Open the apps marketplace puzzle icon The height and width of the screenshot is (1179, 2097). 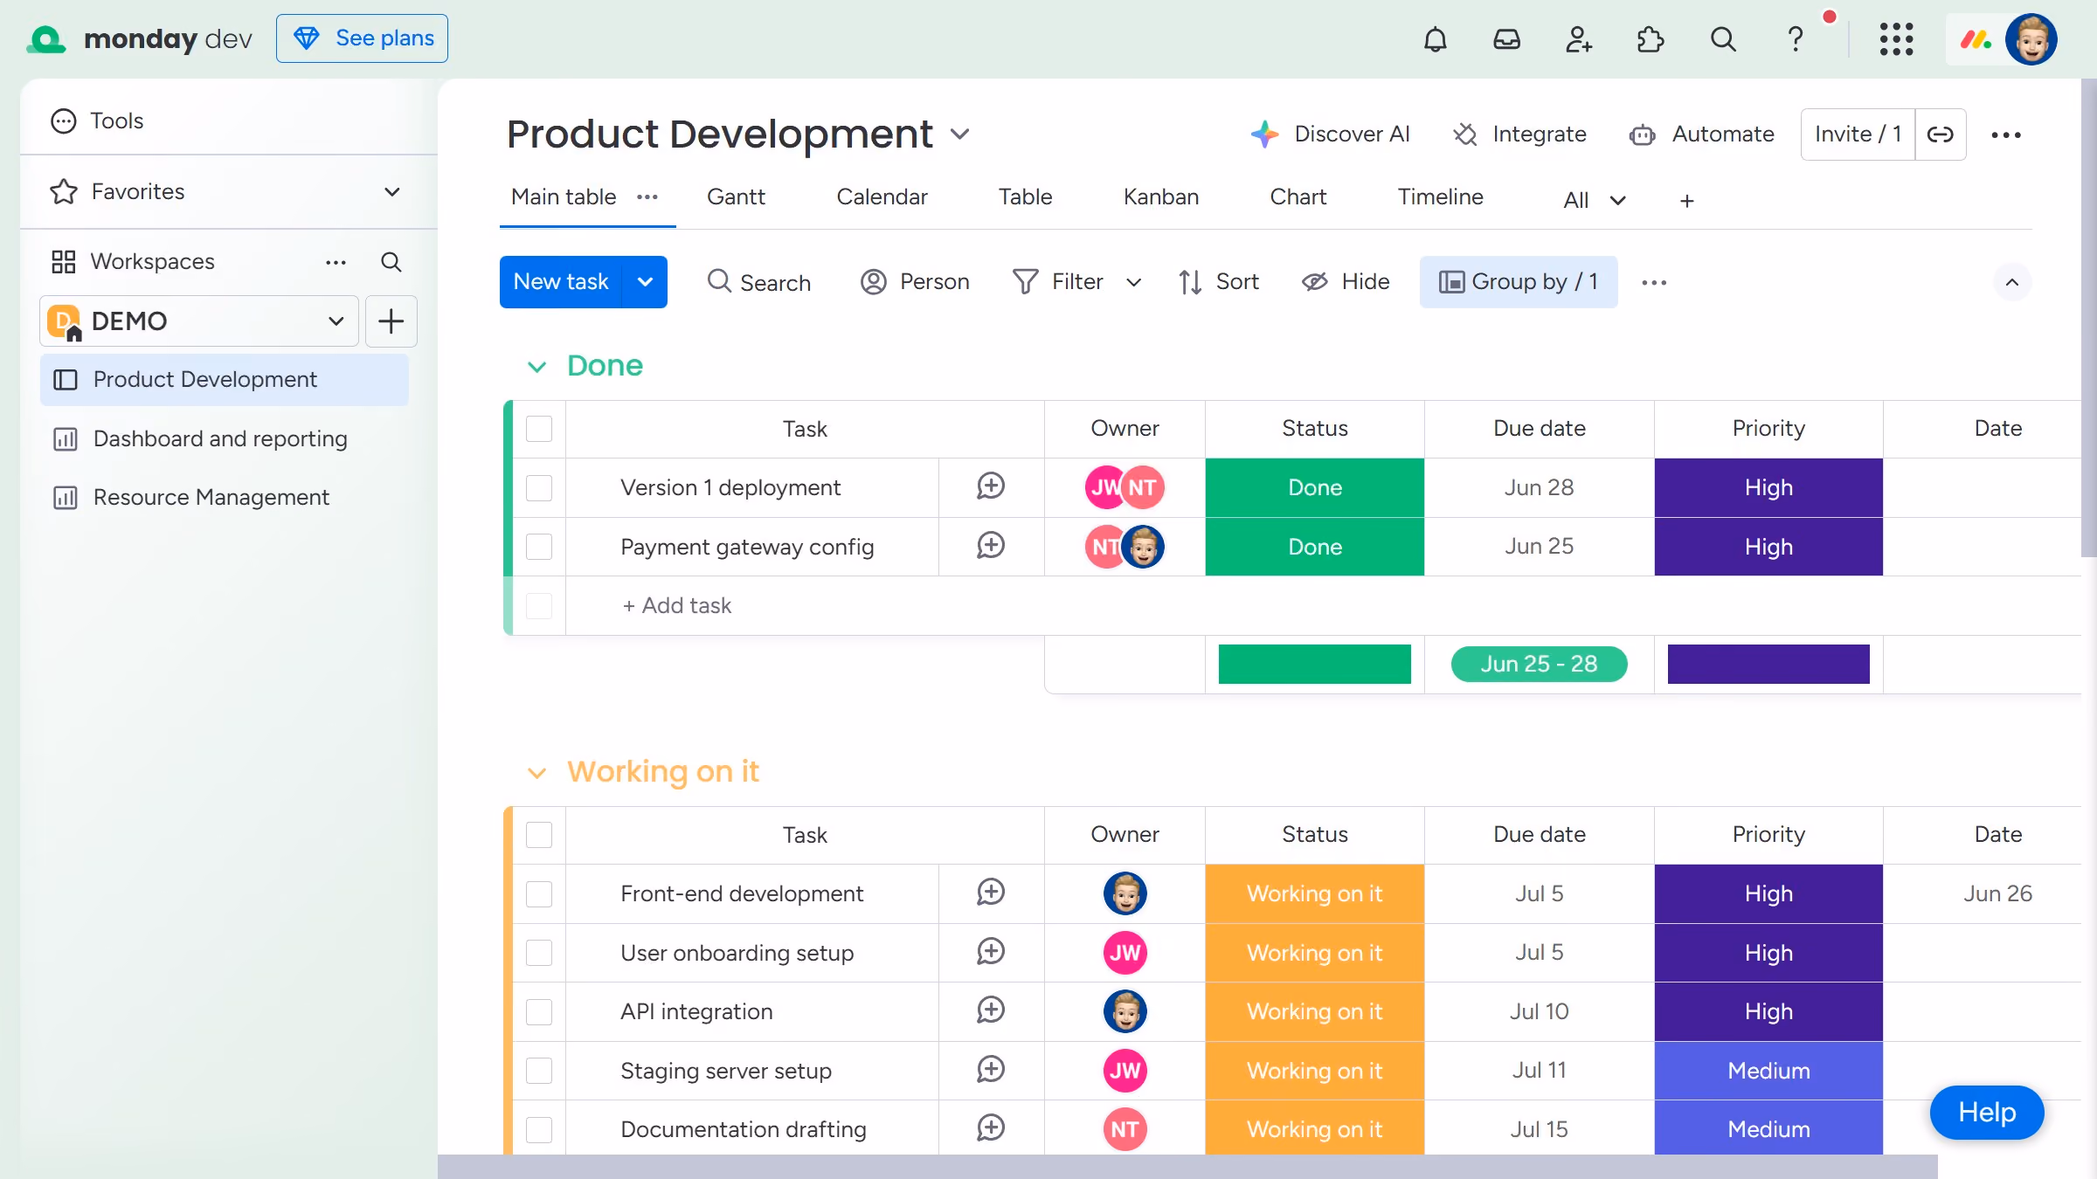click(x=1651, y=39)
